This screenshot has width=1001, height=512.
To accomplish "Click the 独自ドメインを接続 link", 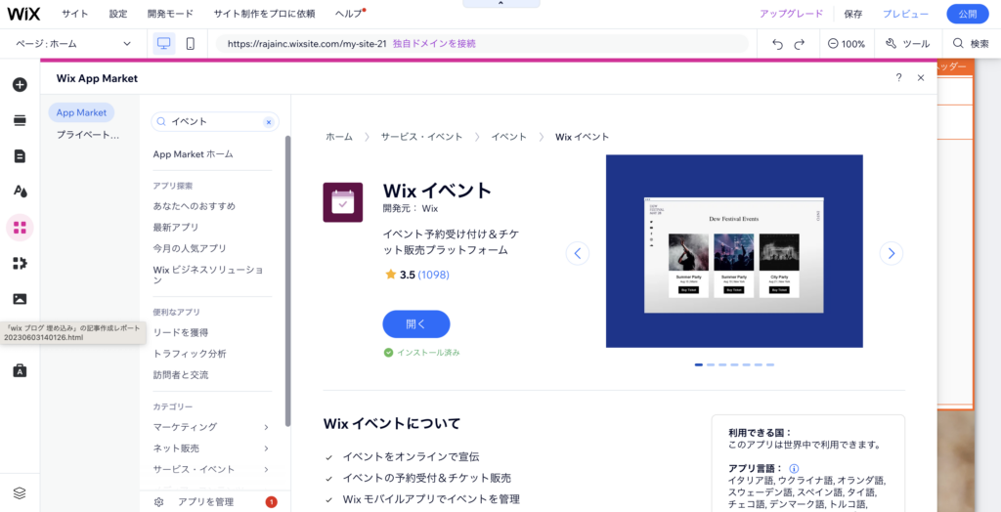I will 434,43.
